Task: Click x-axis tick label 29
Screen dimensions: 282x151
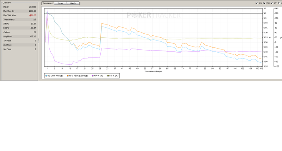Action: 100,69
